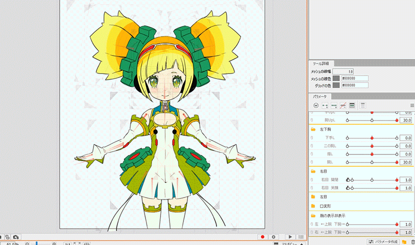Expand the 口変形 parameter group
Screen dimensions: 415x245
tap(313, 206)
